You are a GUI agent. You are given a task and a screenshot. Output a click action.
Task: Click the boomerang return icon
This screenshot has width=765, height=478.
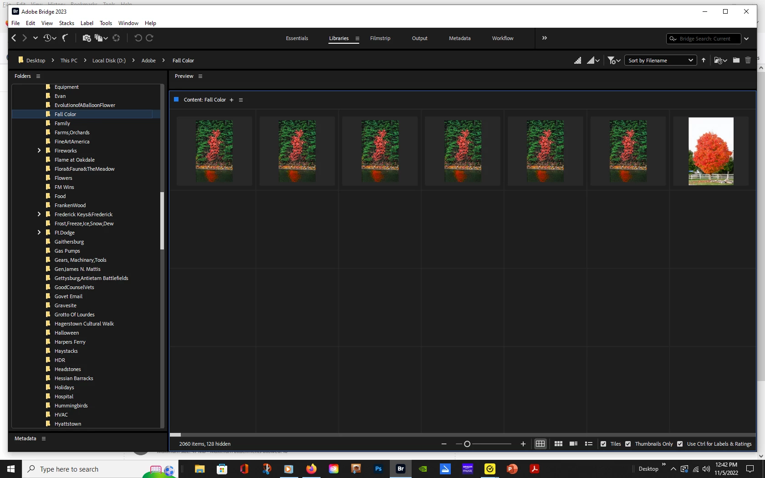pos(65,38)
